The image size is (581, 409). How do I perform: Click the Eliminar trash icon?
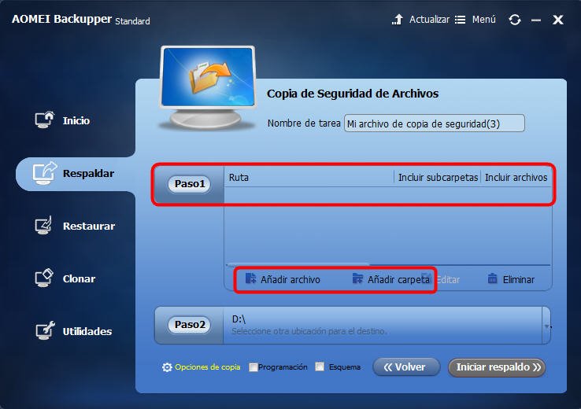tap(493, 278)
